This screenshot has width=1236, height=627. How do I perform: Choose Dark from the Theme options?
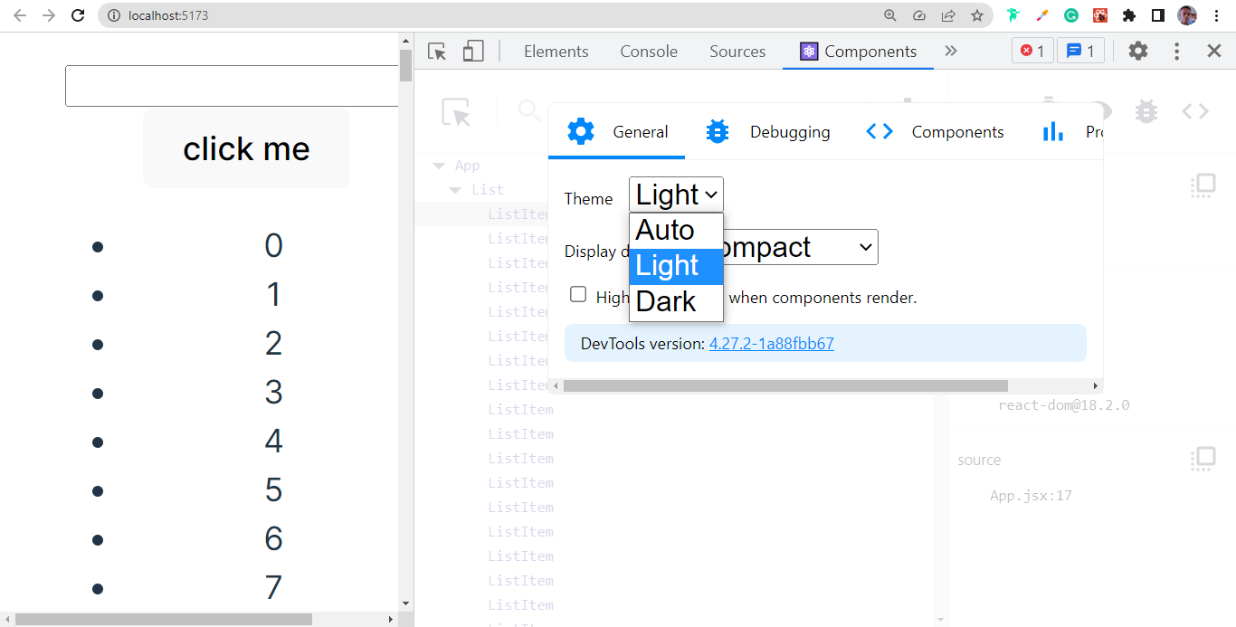click(x=676, y=301)
